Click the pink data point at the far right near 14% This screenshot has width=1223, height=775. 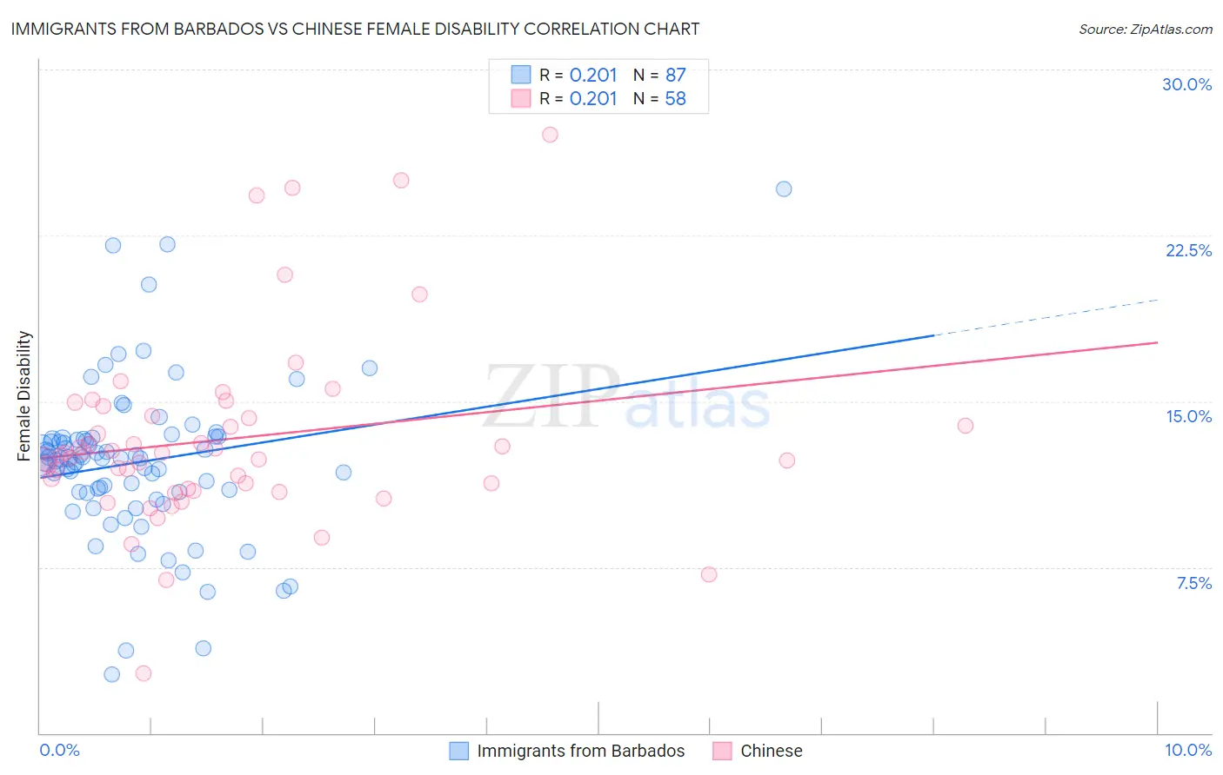coord(966,426)
